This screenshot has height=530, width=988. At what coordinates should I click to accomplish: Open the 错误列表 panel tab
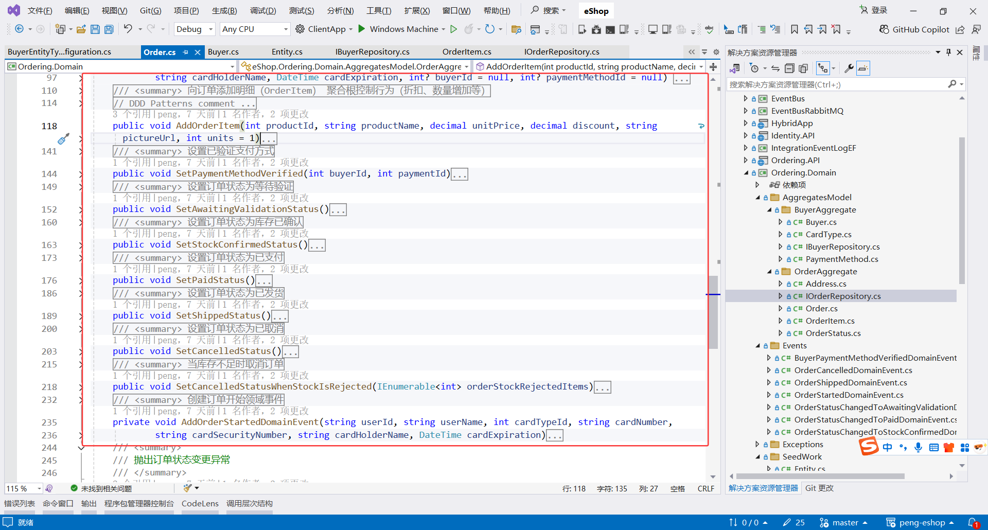20,504
